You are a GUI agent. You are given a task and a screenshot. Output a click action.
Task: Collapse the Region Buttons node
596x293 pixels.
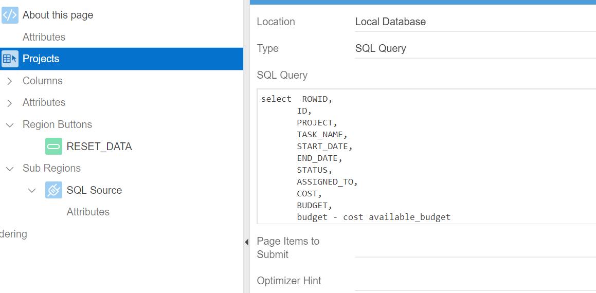(10, 124)
